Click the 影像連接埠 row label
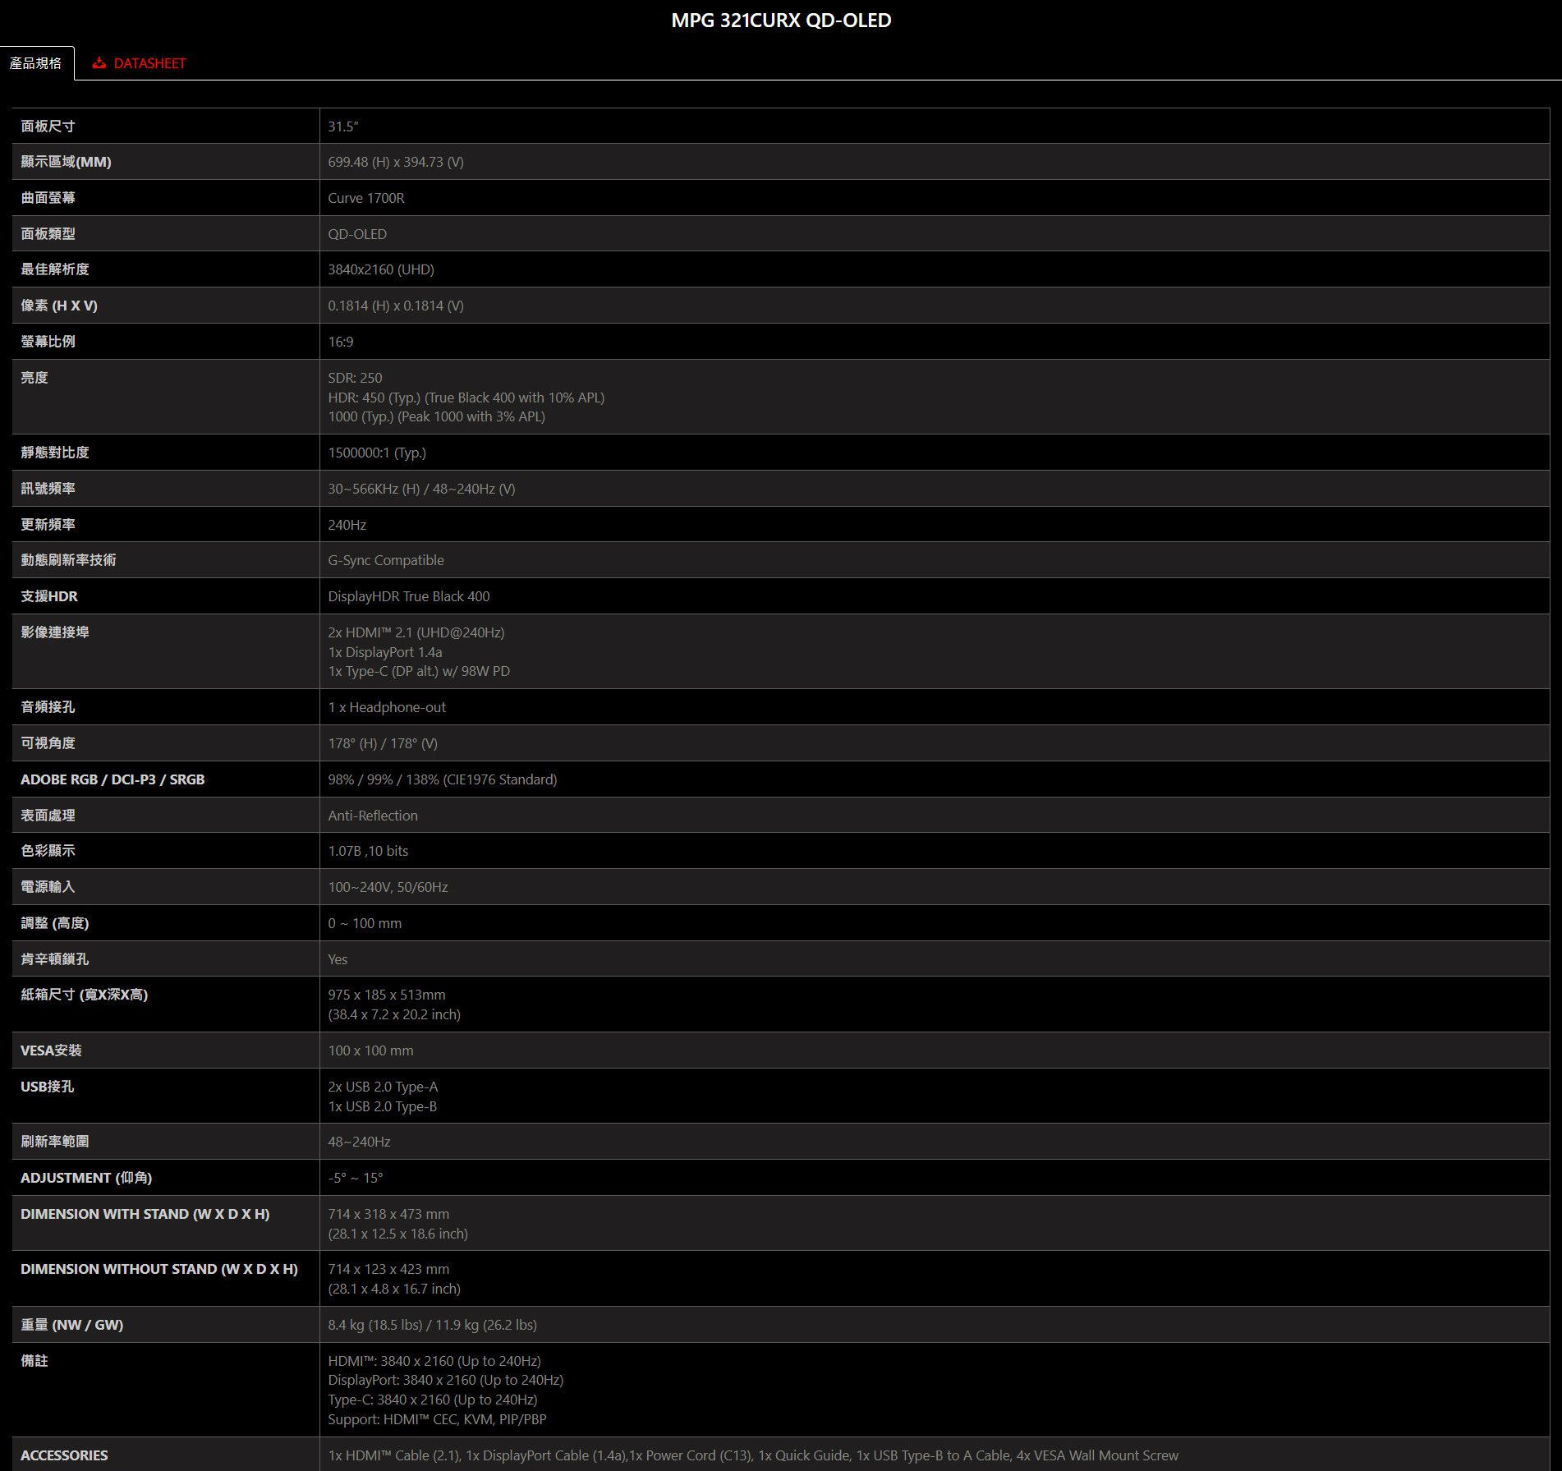The height and width of the screenshot is (1471, 1562). click(x=55, y=632)
